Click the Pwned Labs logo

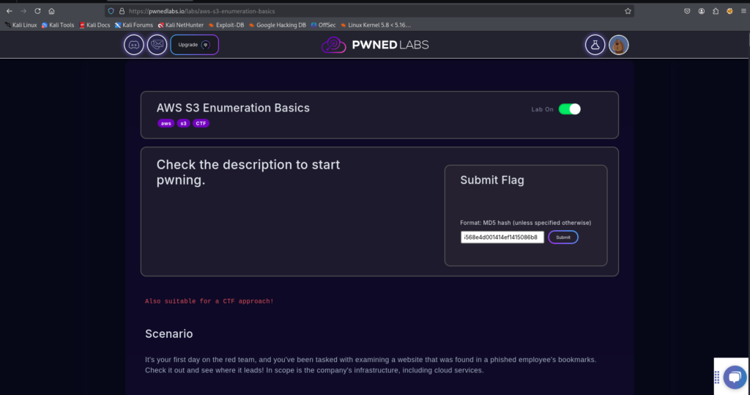[x=375, y=45]
